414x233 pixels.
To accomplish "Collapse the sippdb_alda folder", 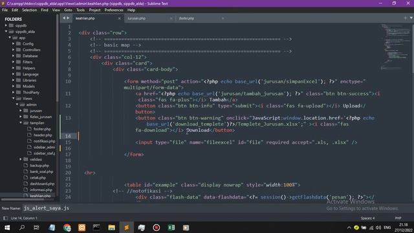I will pyautogui.click(x=6, y=32).
